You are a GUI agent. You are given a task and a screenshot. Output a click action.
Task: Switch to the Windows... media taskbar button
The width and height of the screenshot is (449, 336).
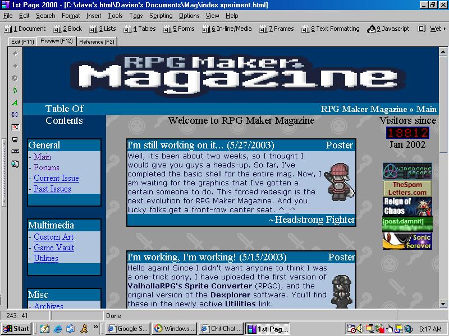coord(175,329)
